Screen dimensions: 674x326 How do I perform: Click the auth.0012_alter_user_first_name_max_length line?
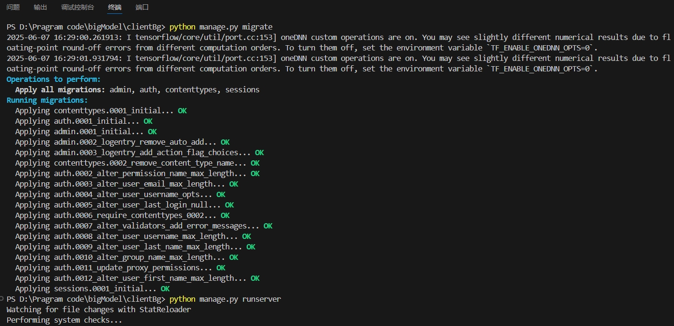137,278
